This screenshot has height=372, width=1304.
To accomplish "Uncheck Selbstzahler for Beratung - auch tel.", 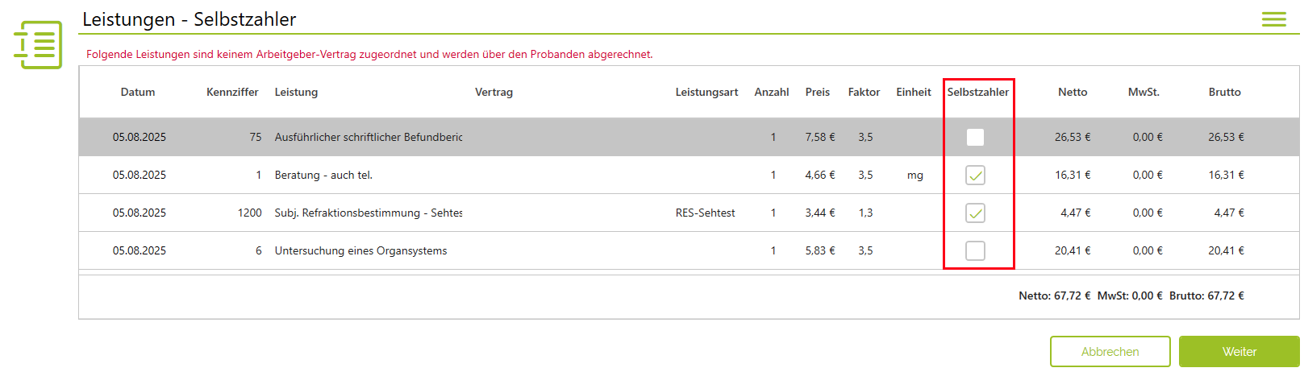I will click(x=975, y=176).
